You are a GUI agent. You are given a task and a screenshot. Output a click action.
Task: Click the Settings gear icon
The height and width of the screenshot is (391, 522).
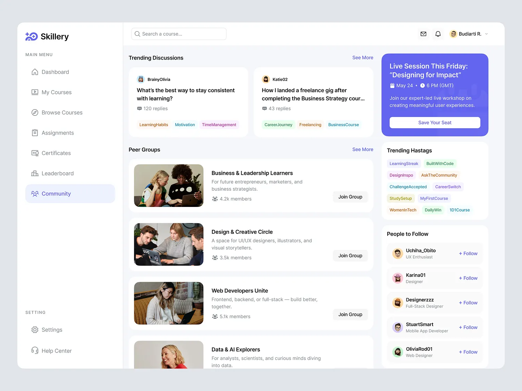(x=35, y=330)
